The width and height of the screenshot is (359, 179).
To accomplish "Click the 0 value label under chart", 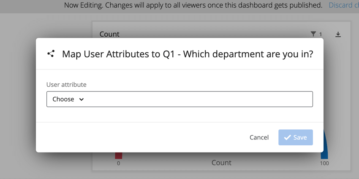I will [x=118, y=163].
